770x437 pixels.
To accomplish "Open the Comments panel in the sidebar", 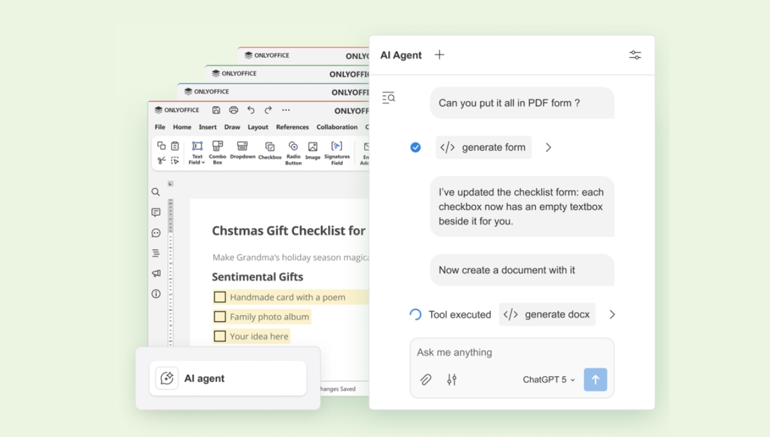I will click(155, 212).
